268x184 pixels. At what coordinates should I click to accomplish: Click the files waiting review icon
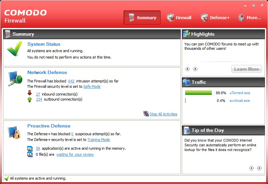(x=30, y=154)
